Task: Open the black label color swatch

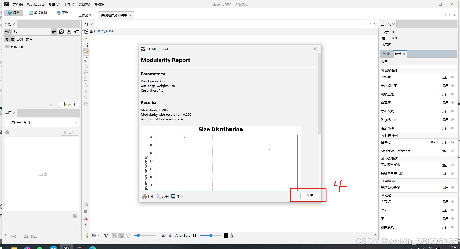Action: click(x=226, y=235)
